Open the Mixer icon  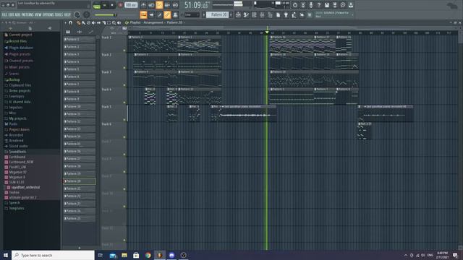click(x=262, y=14)
